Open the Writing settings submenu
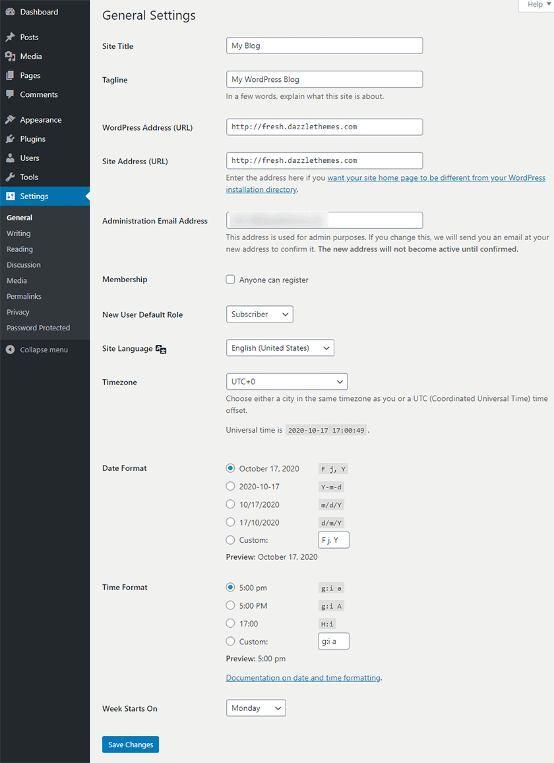The width and height of the screenshot is (554, 763). (18, 233)
